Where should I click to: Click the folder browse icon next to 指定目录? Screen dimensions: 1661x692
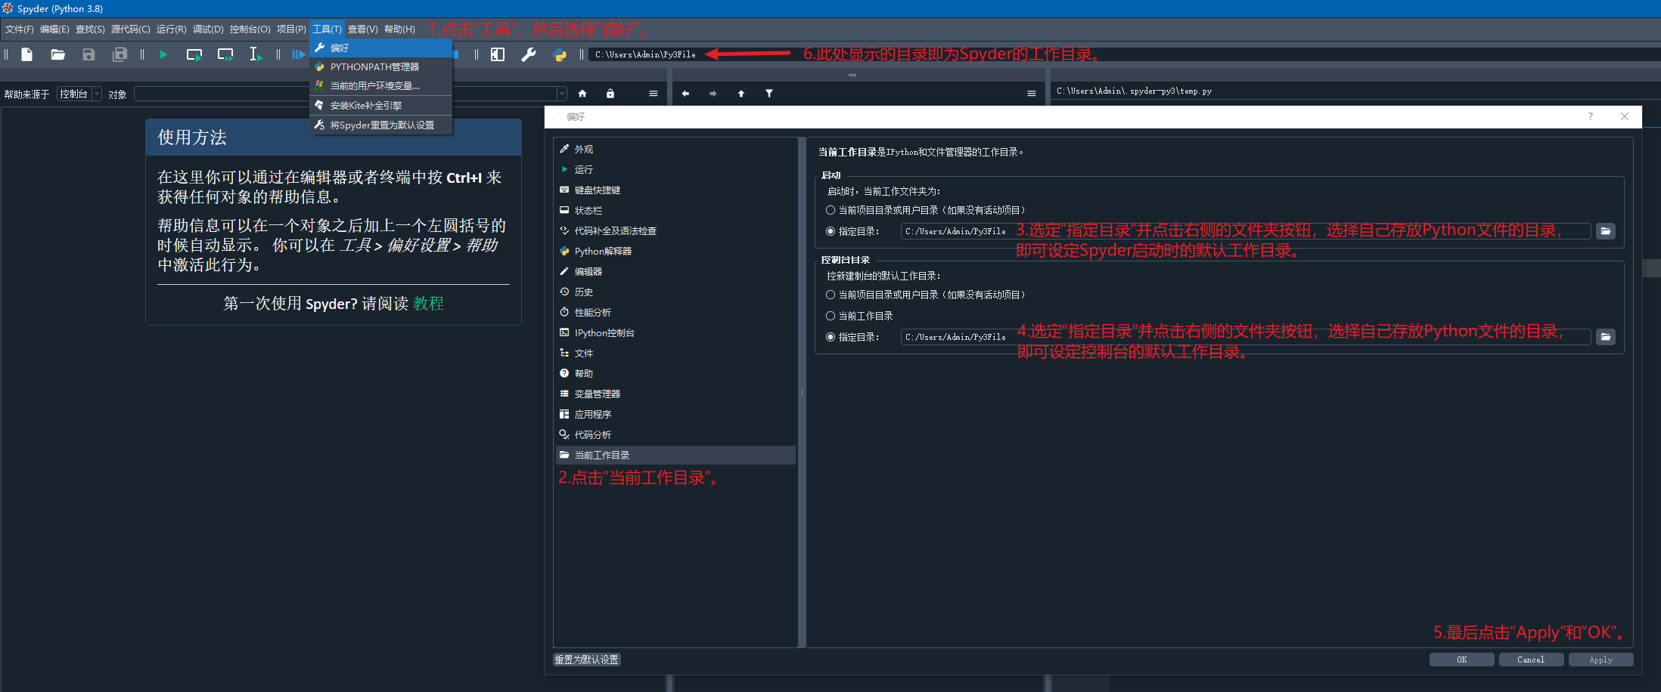coord(1606,230)
